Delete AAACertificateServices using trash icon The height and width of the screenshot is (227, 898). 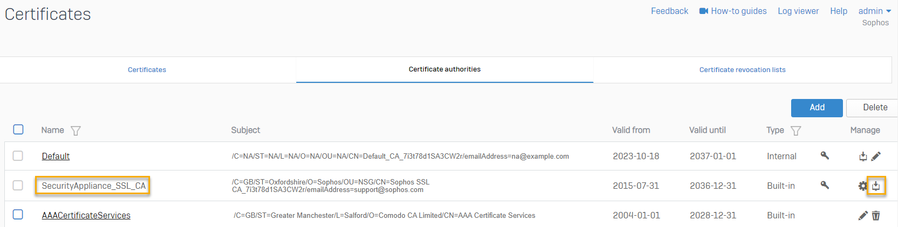coord(876,215)
